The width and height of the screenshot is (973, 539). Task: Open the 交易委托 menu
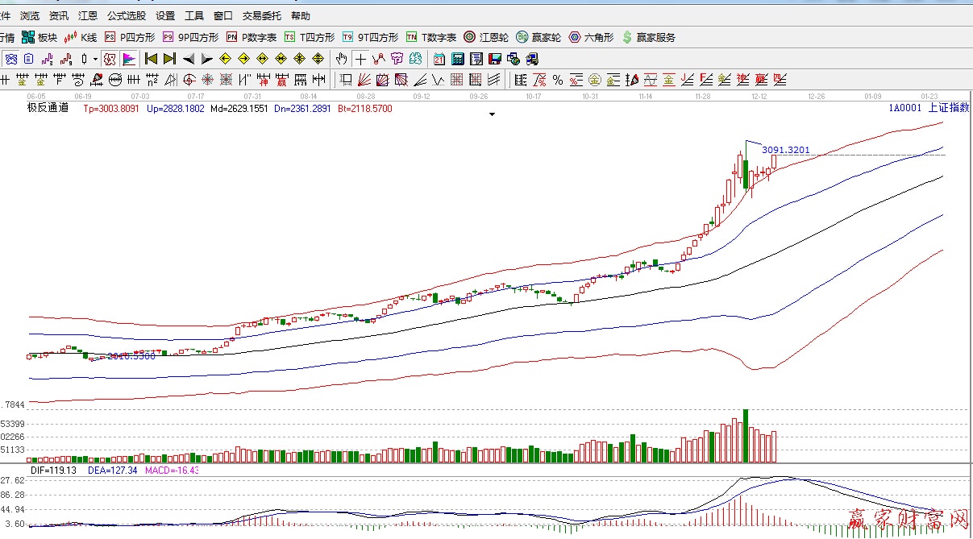pos(261,15)
